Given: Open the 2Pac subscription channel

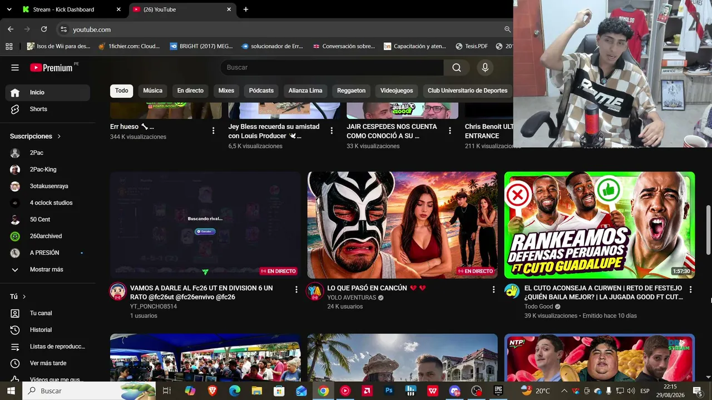Looking at the screenshot, I should [x=48, y=153].
